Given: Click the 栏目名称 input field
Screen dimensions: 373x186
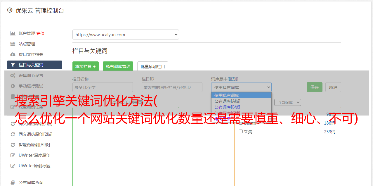Looking at the screenshot, I should pyautogui.click(x=103, y=87).
